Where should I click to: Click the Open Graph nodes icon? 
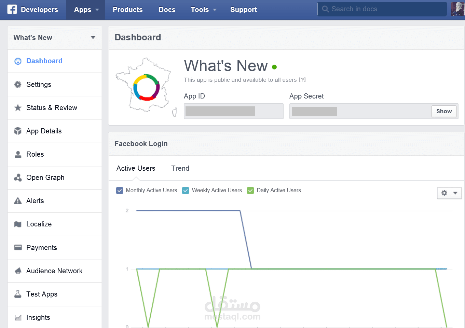(18, 178)
